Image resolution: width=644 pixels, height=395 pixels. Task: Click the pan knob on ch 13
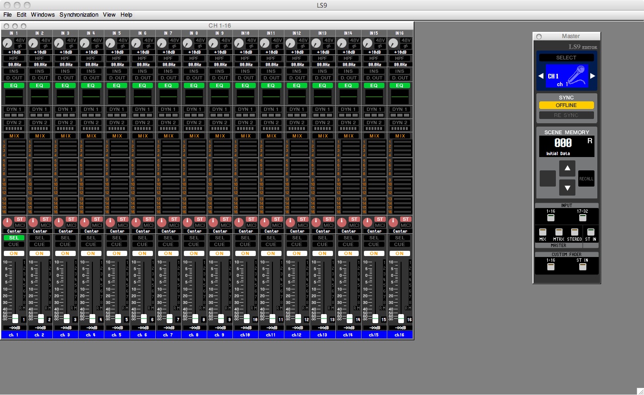[316, 222]
